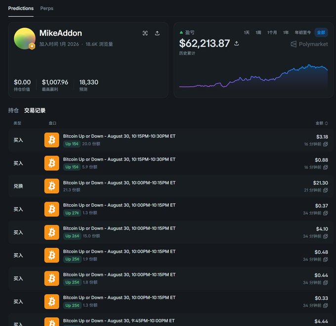Screen dimensions: 336x326
Task: Select the 1个月 time range
Action: point(272,32)
